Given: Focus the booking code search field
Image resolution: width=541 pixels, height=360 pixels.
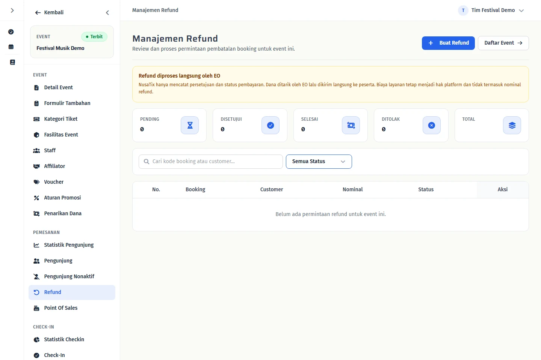Looking at the screenshot, I should tap(211, 162).
